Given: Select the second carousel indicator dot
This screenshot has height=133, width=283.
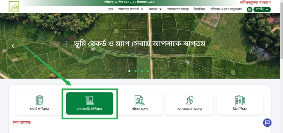Looking at the screenshot, I should click(x=135, y=71).
